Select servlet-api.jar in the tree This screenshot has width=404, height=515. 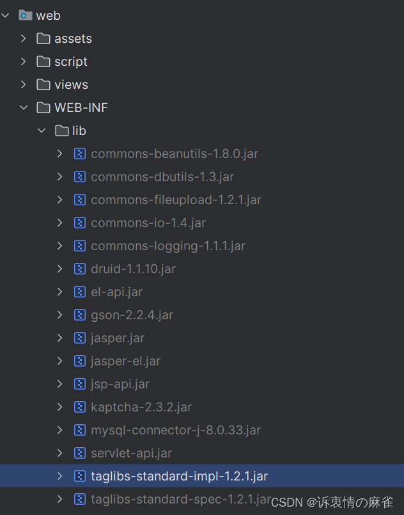pyautogui.click(x=131, y=453)
